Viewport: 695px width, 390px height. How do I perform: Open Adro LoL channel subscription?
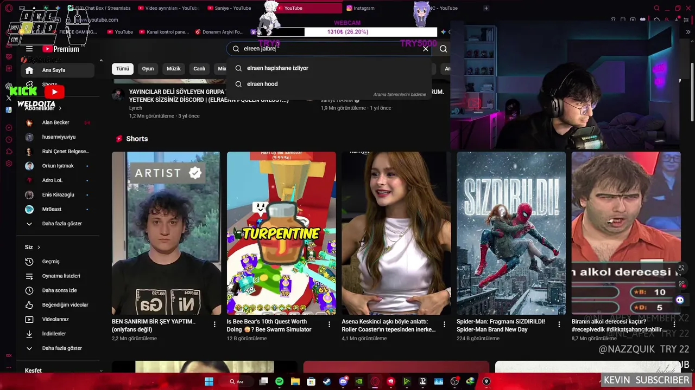(58, 180)
